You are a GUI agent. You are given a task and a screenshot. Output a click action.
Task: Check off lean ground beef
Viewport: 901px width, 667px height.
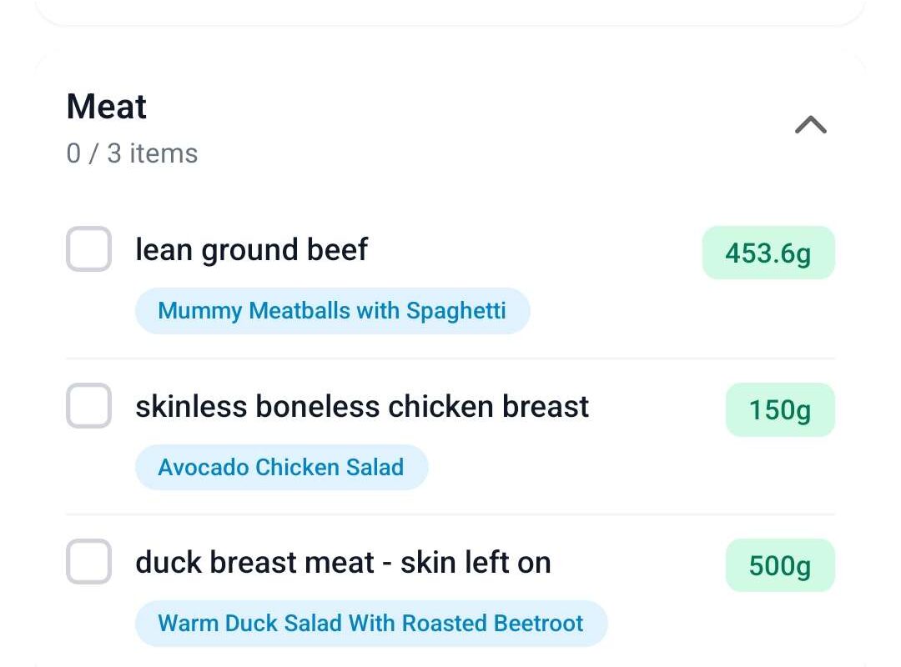click(x=88, y=249)
